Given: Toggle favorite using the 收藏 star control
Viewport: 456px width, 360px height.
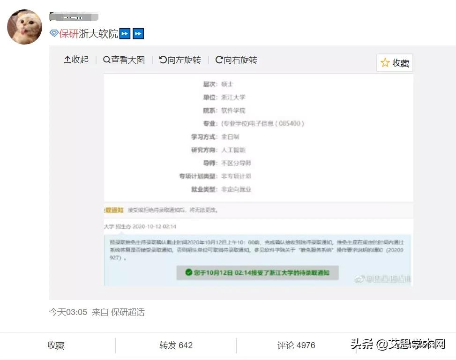Looking at the screenshot, I should 394,62.
